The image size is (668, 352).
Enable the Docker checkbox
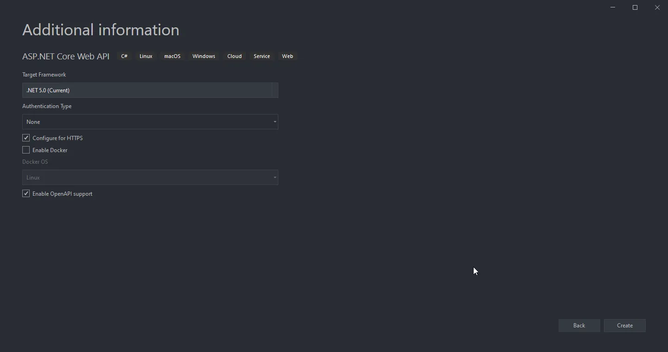point(26,150)
